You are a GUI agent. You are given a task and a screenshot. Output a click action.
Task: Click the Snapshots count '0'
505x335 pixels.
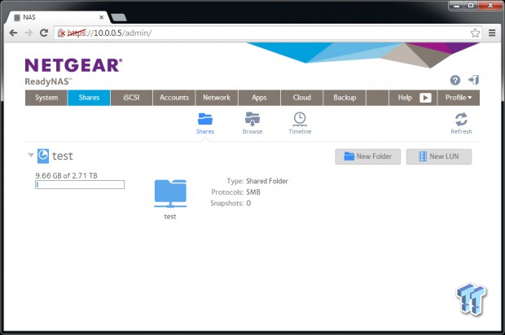[x=248, y=203]
